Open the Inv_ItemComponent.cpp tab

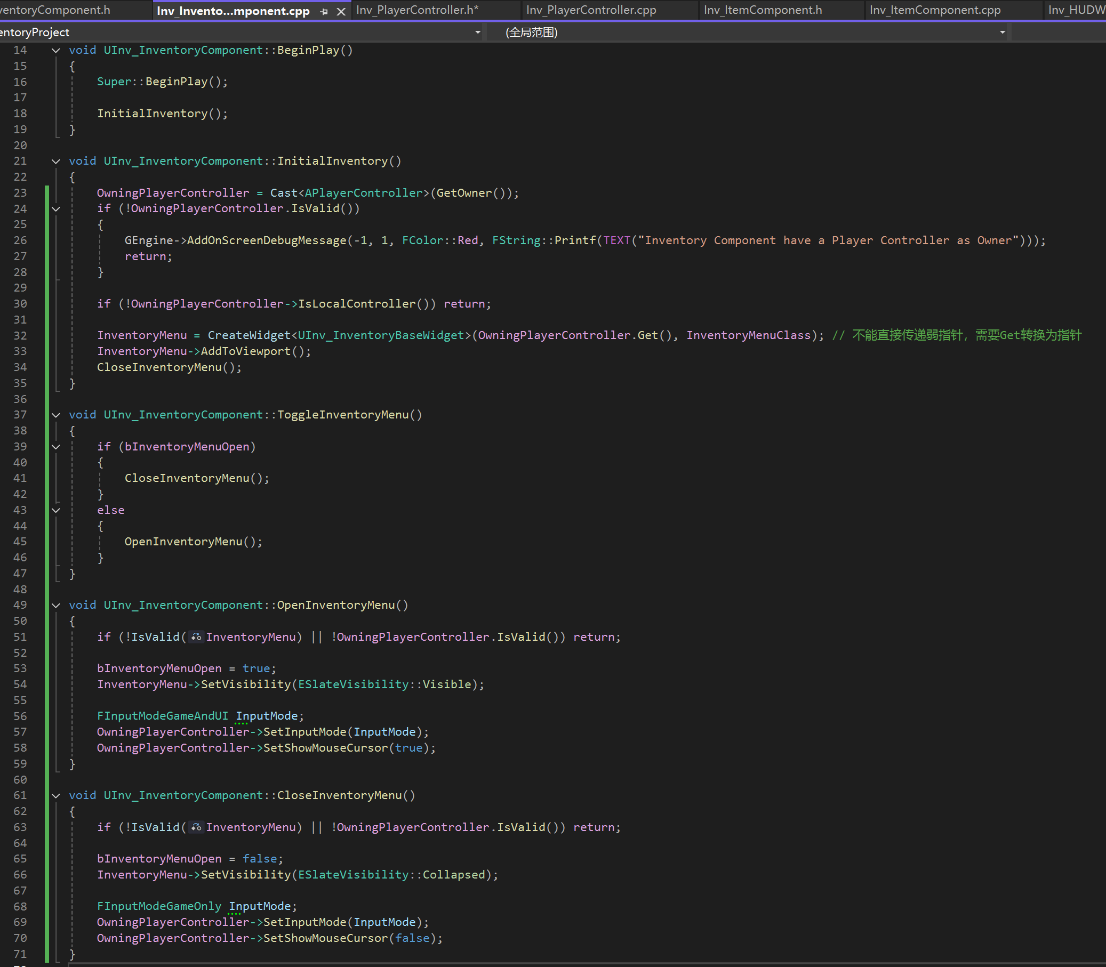click(x=934, y=10)
